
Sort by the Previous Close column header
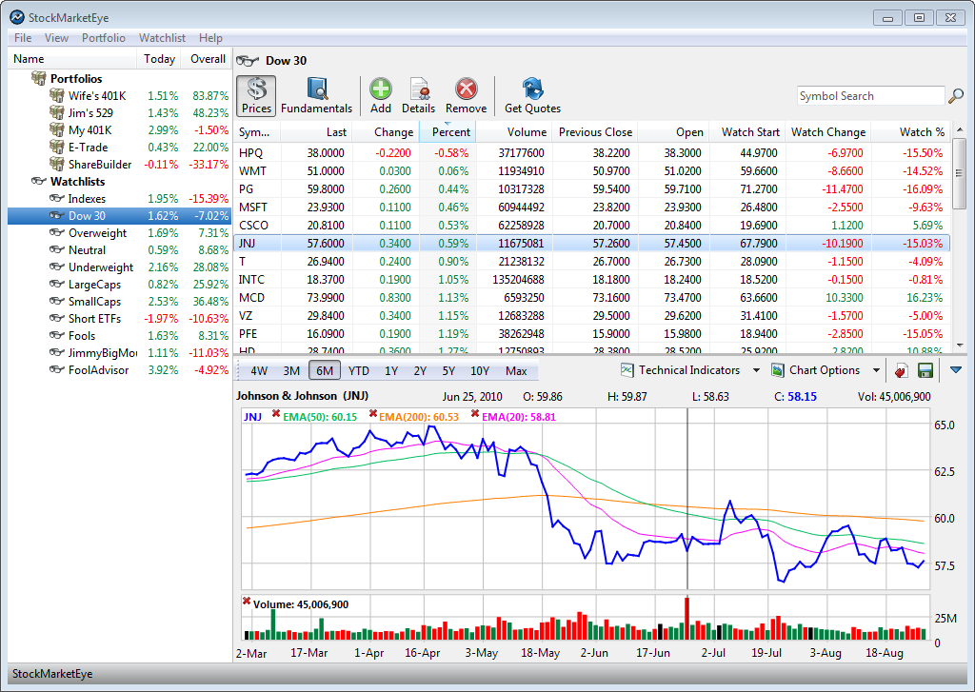point(595,131)
